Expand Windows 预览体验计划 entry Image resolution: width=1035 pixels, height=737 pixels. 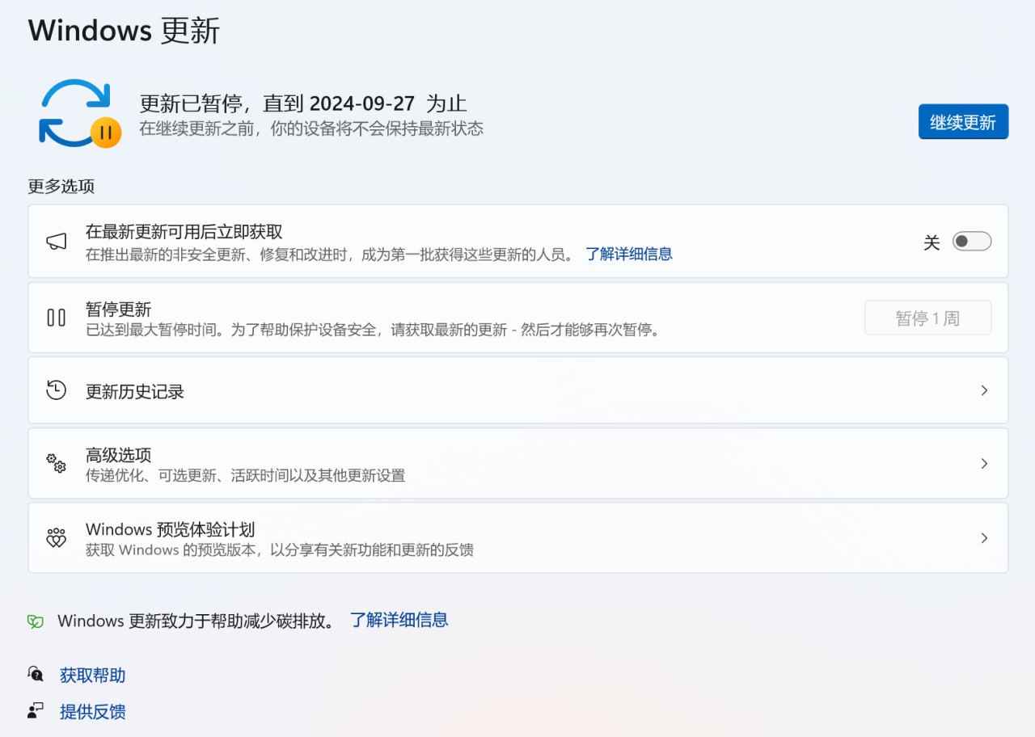(984, 537)
